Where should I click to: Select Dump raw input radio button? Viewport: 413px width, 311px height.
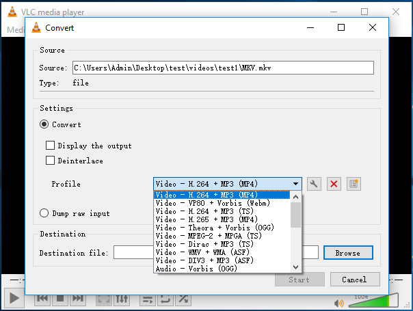[x=44, y=213]
